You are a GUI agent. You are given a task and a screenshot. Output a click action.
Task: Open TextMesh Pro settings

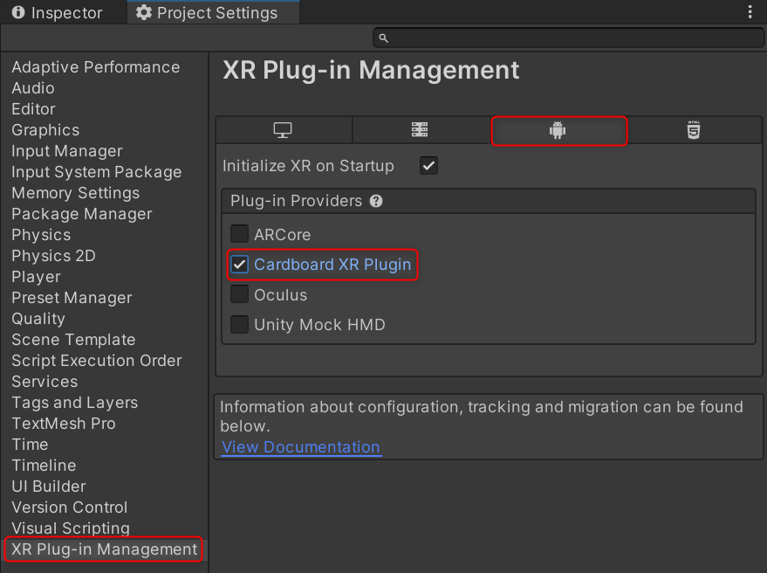pos(64,424)
